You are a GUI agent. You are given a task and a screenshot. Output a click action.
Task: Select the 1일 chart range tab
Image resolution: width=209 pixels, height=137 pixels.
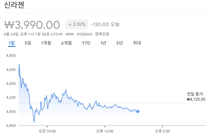pos(12,43)
